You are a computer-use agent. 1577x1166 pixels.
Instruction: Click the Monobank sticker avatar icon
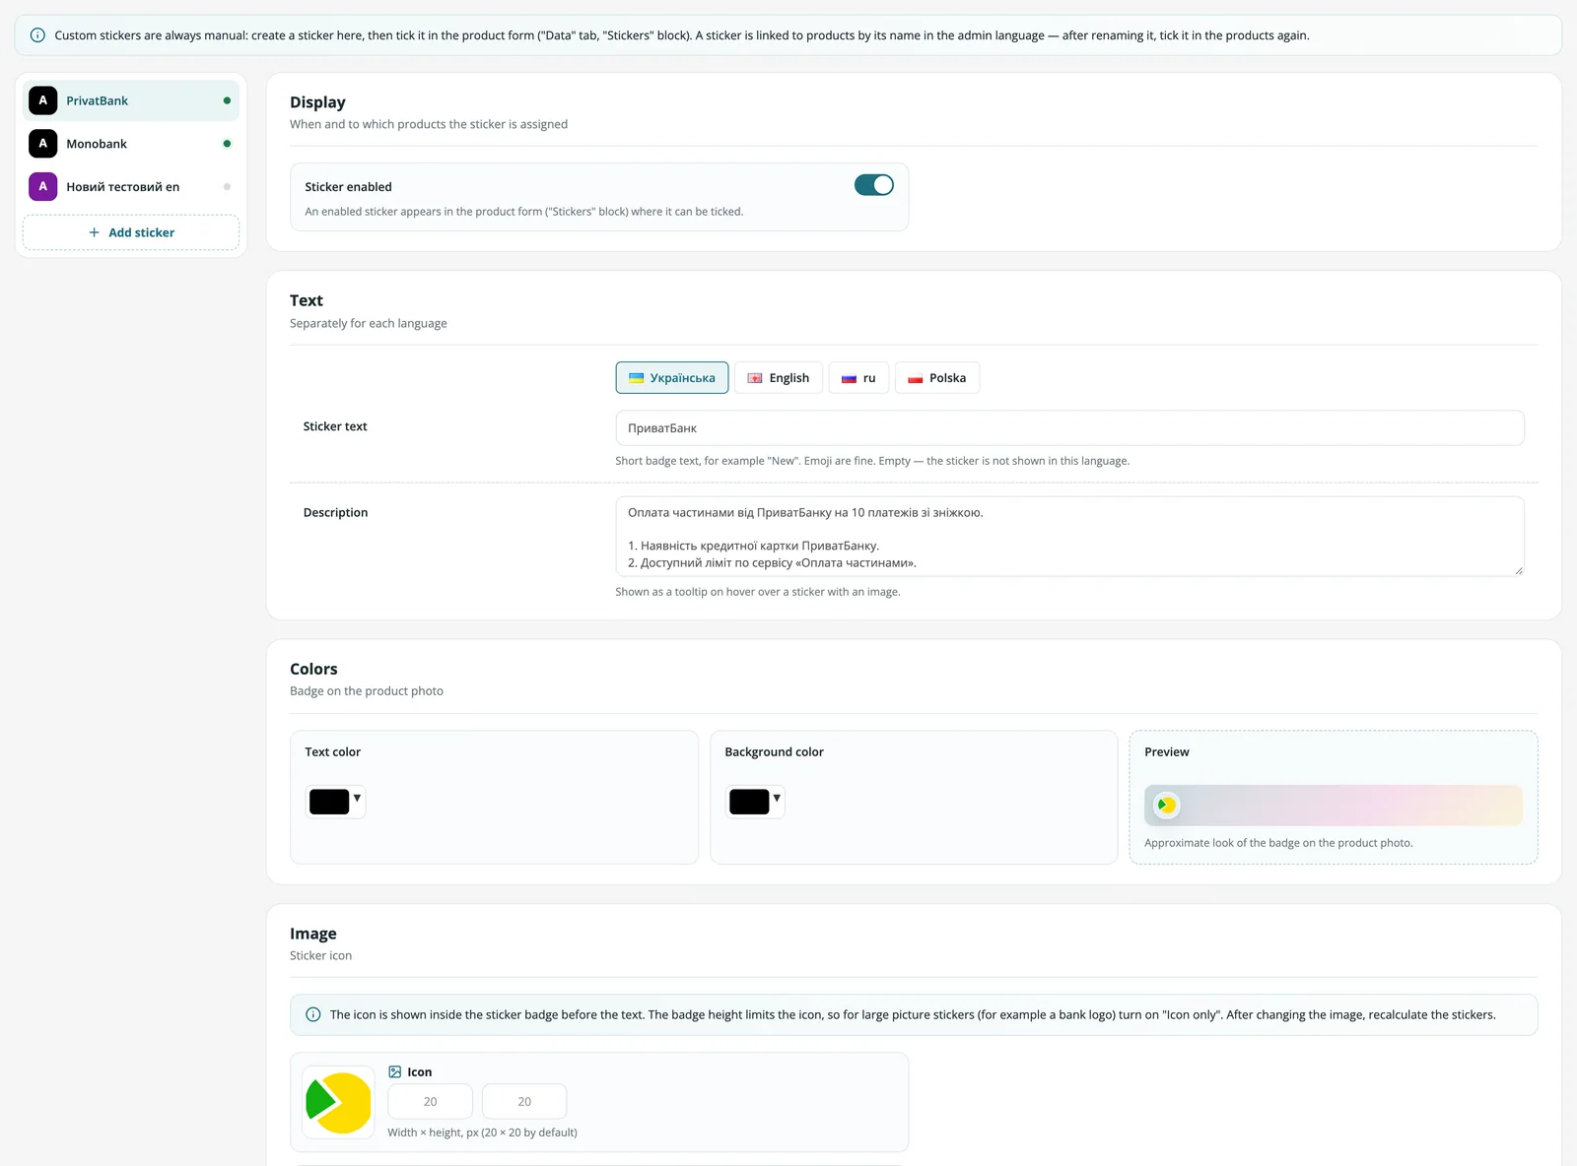[x=42, y=144]
